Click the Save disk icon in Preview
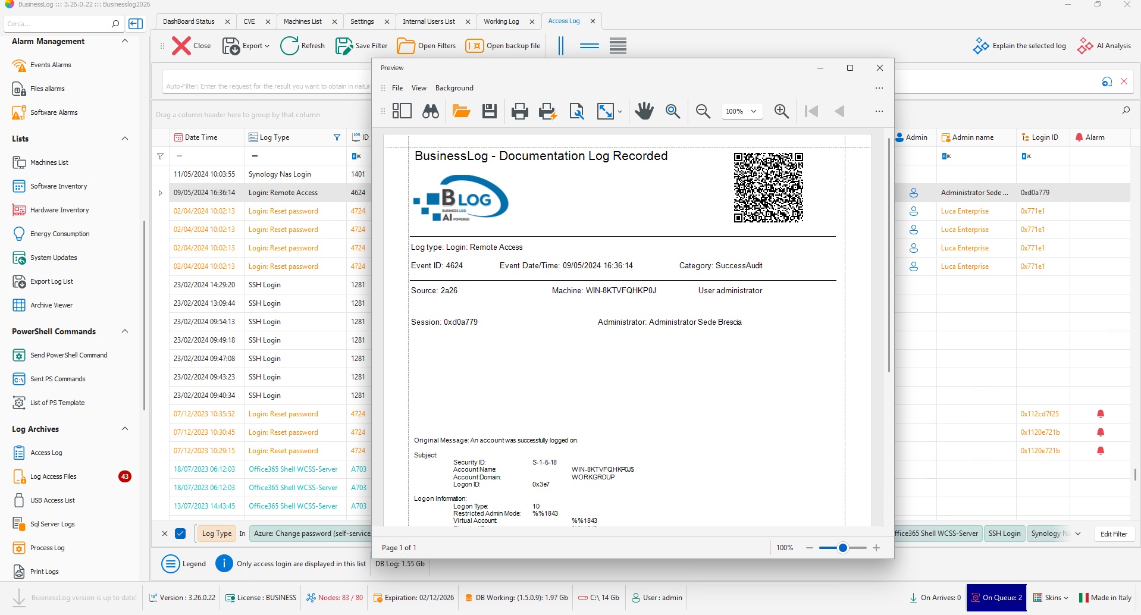 coord(489,111)
